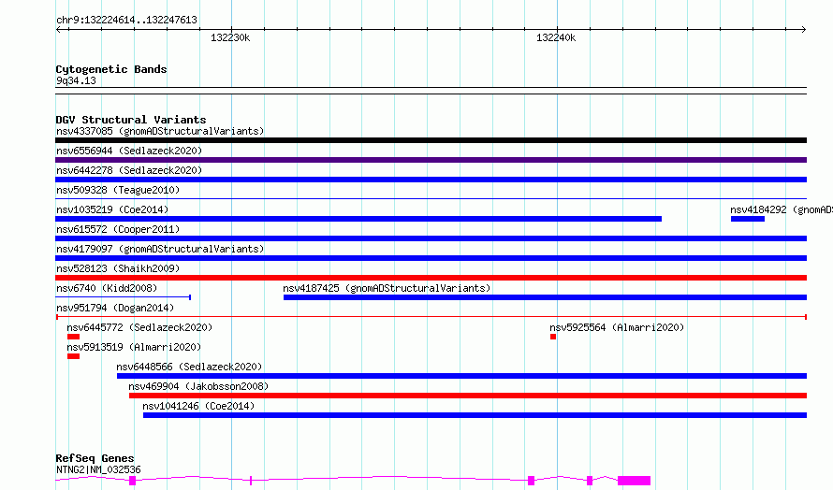Click the RefSeq Genes track title
The width and height of the screenshot is (833, 490).
coord(95,458)
